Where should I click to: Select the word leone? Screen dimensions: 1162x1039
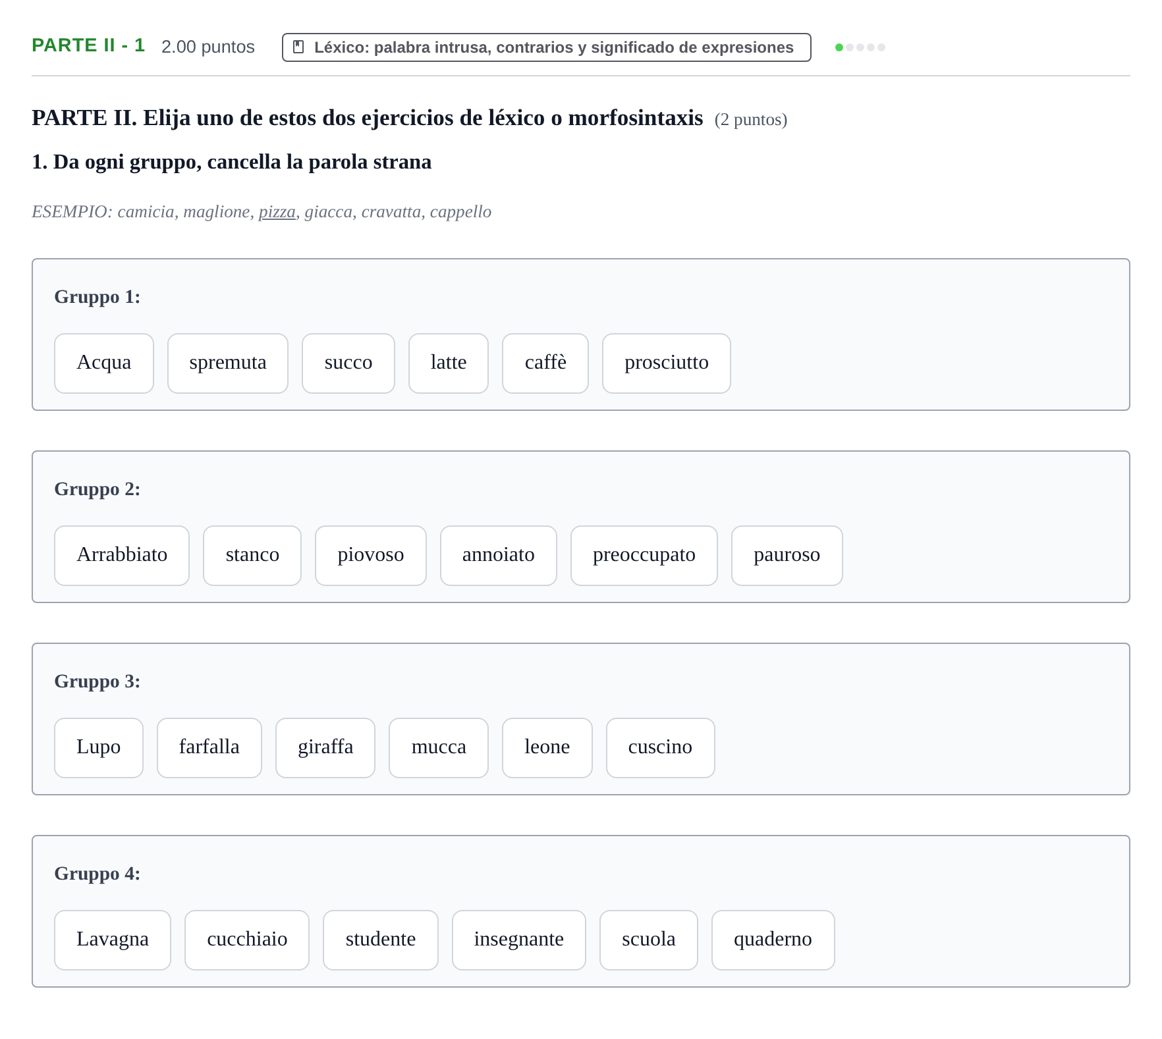(x=547, y=748)
